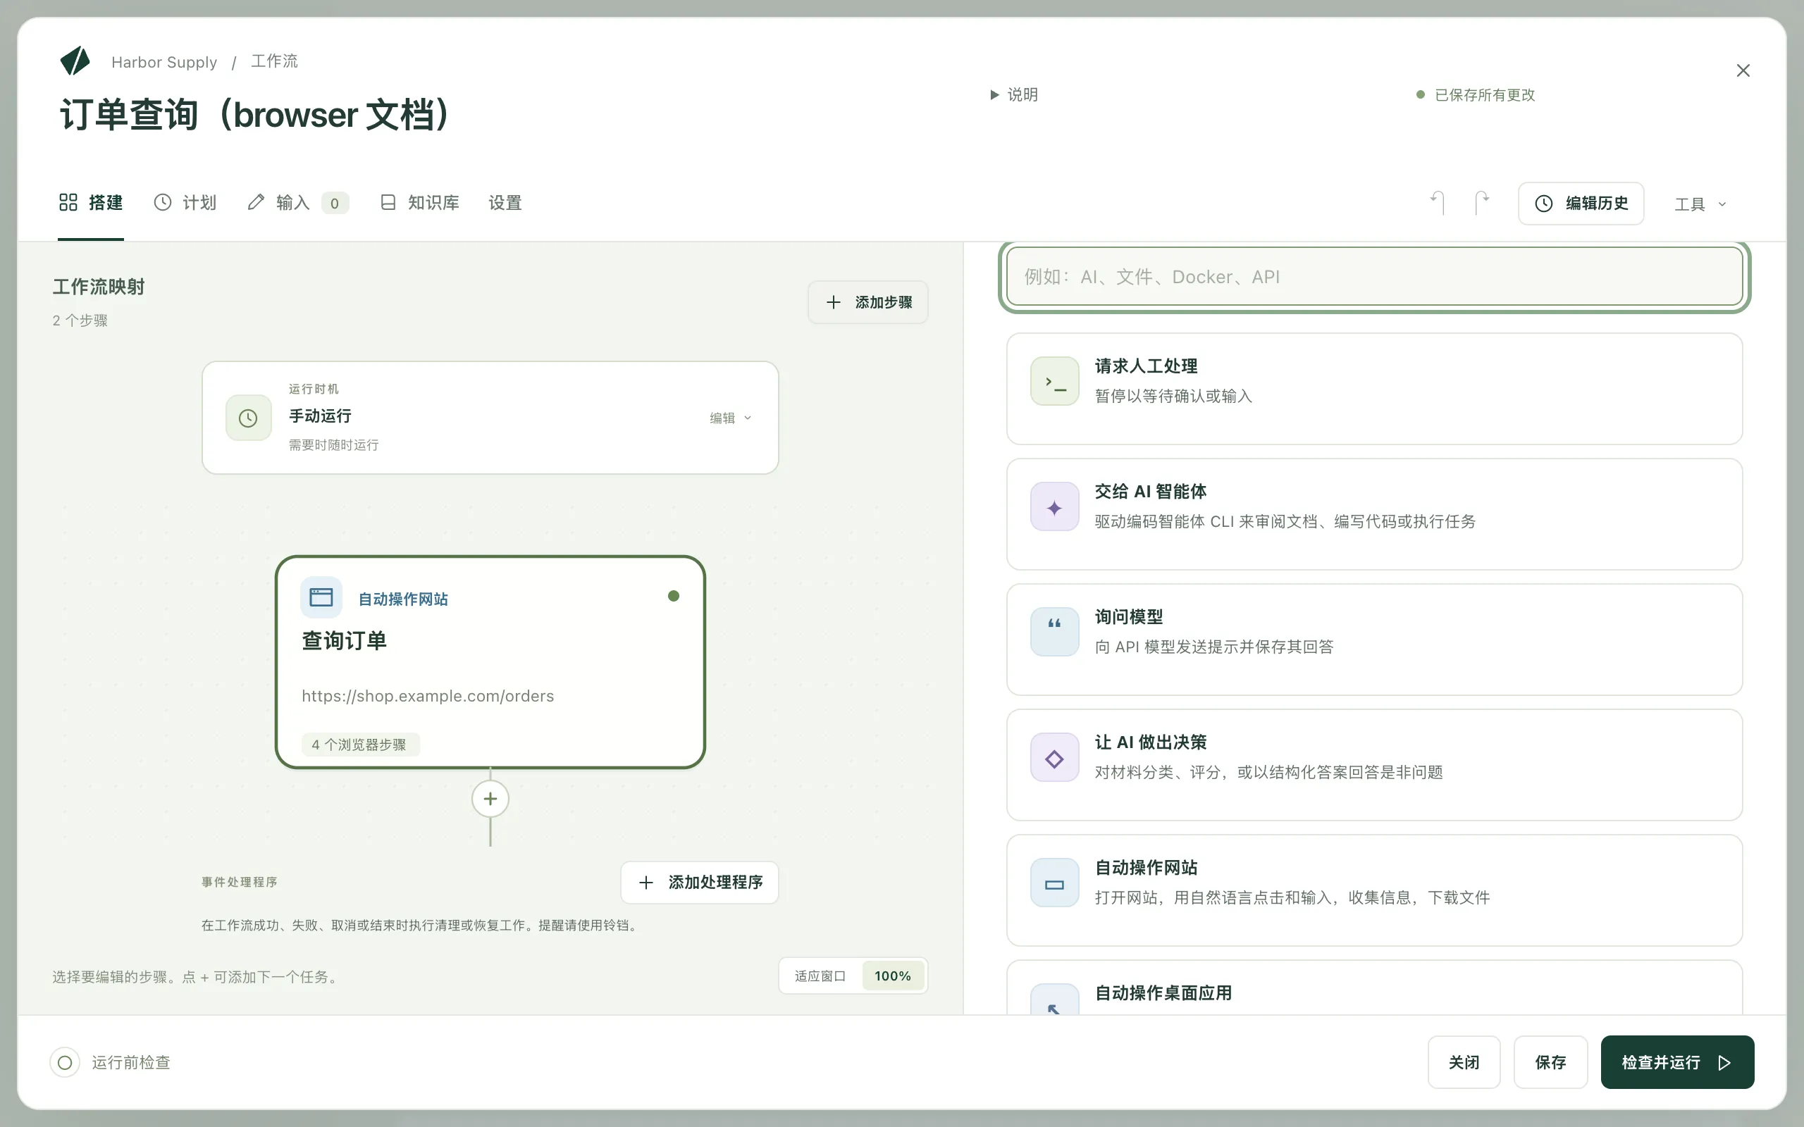Click the green status dot on 查询订单
This screenshot has width=1804, height=1127.
[673, 596]
